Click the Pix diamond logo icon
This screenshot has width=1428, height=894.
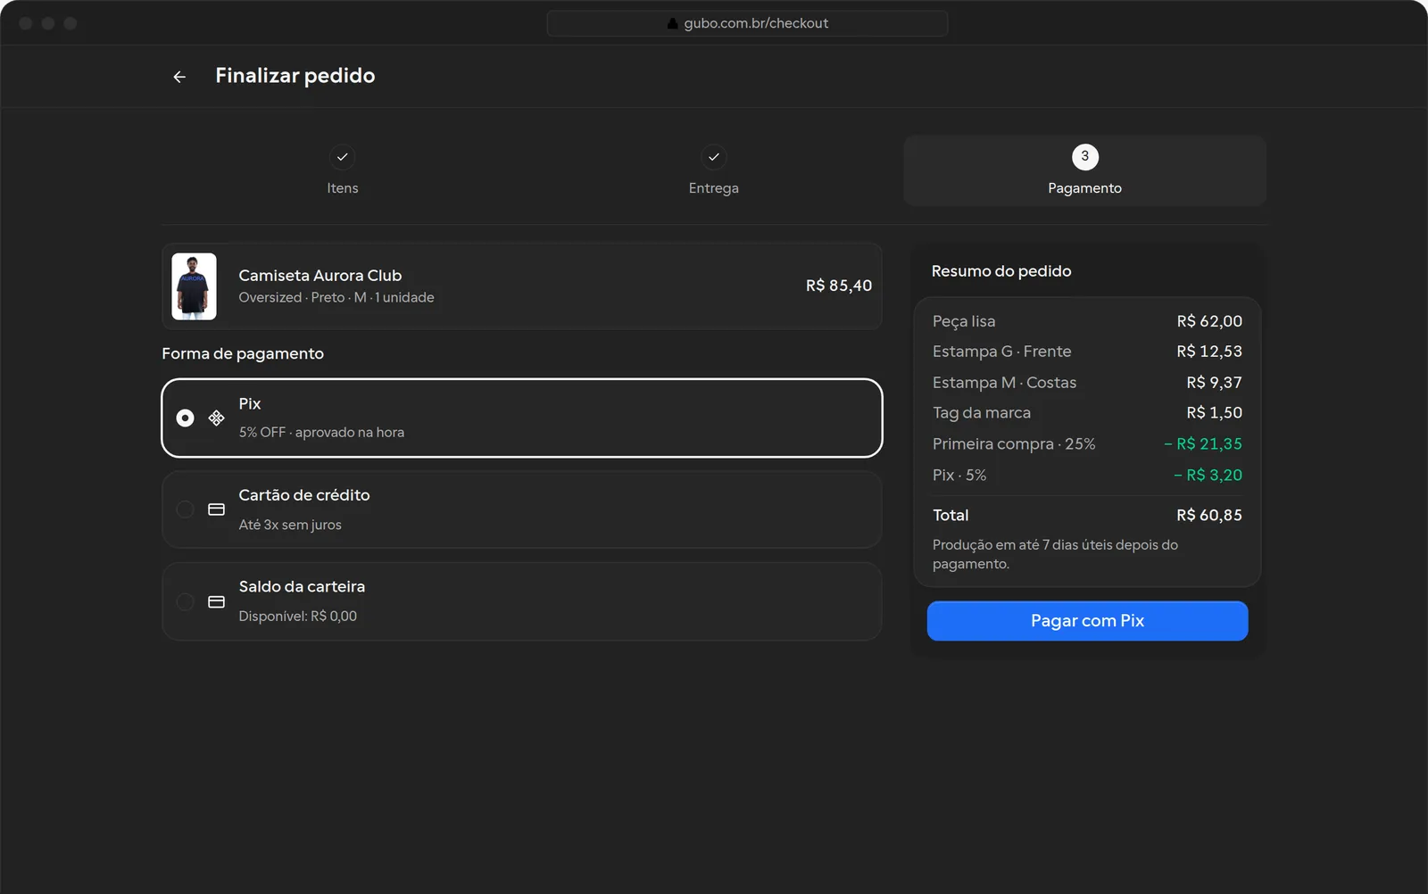coord(216,418)
